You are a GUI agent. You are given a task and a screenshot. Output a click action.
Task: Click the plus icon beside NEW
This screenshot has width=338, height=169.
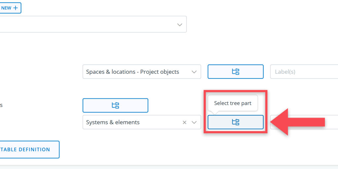pos(15,8)
